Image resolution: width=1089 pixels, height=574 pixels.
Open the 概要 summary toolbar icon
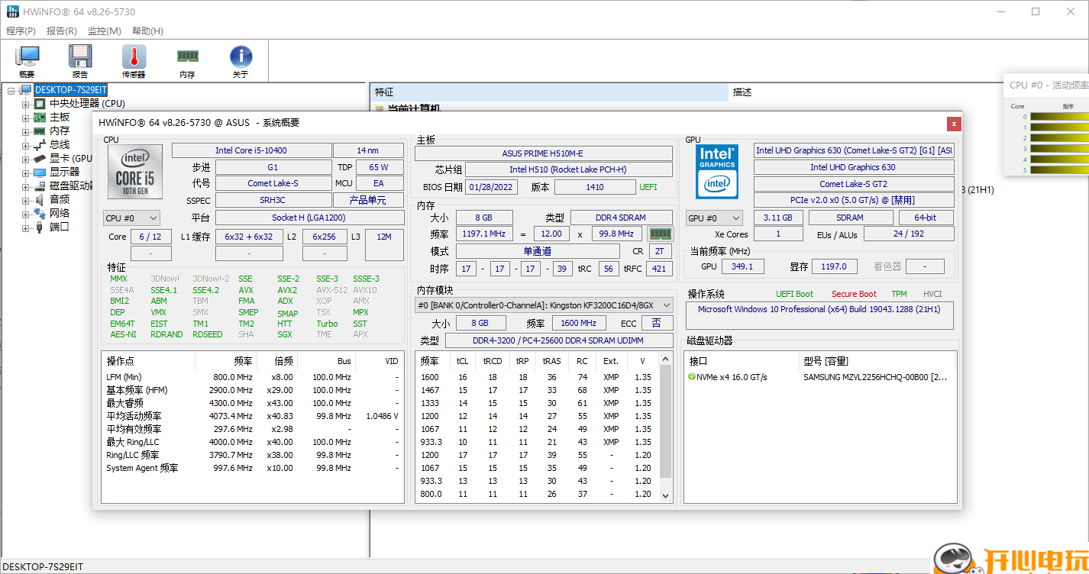click(27, 61)
